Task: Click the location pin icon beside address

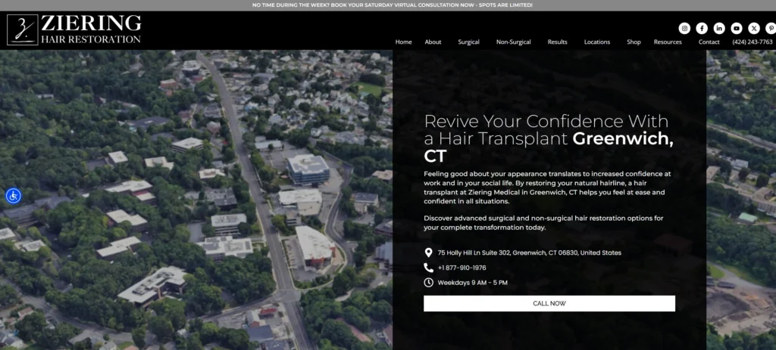Action: (x=429, y=252)
